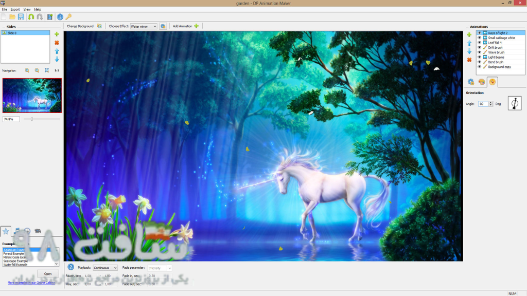
Task: Hide the Bend brush animation
Action: [480, 62]
